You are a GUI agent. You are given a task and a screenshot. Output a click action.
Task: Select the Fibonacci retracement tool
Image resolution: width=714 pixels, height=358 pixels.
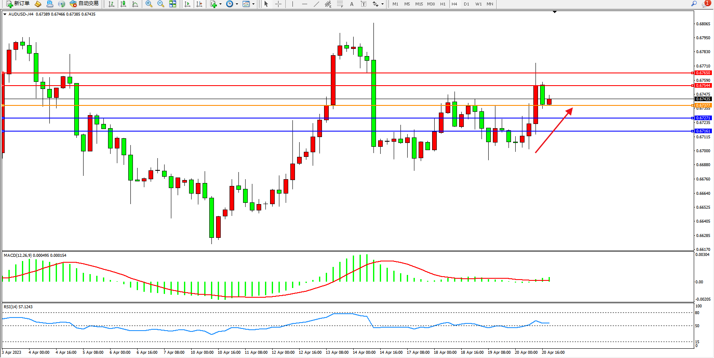(340, 4)
